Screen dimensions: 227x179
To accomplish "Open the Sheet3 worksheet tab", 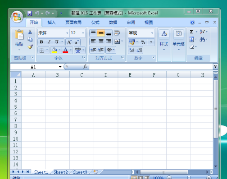I will [x=80, y=172].
